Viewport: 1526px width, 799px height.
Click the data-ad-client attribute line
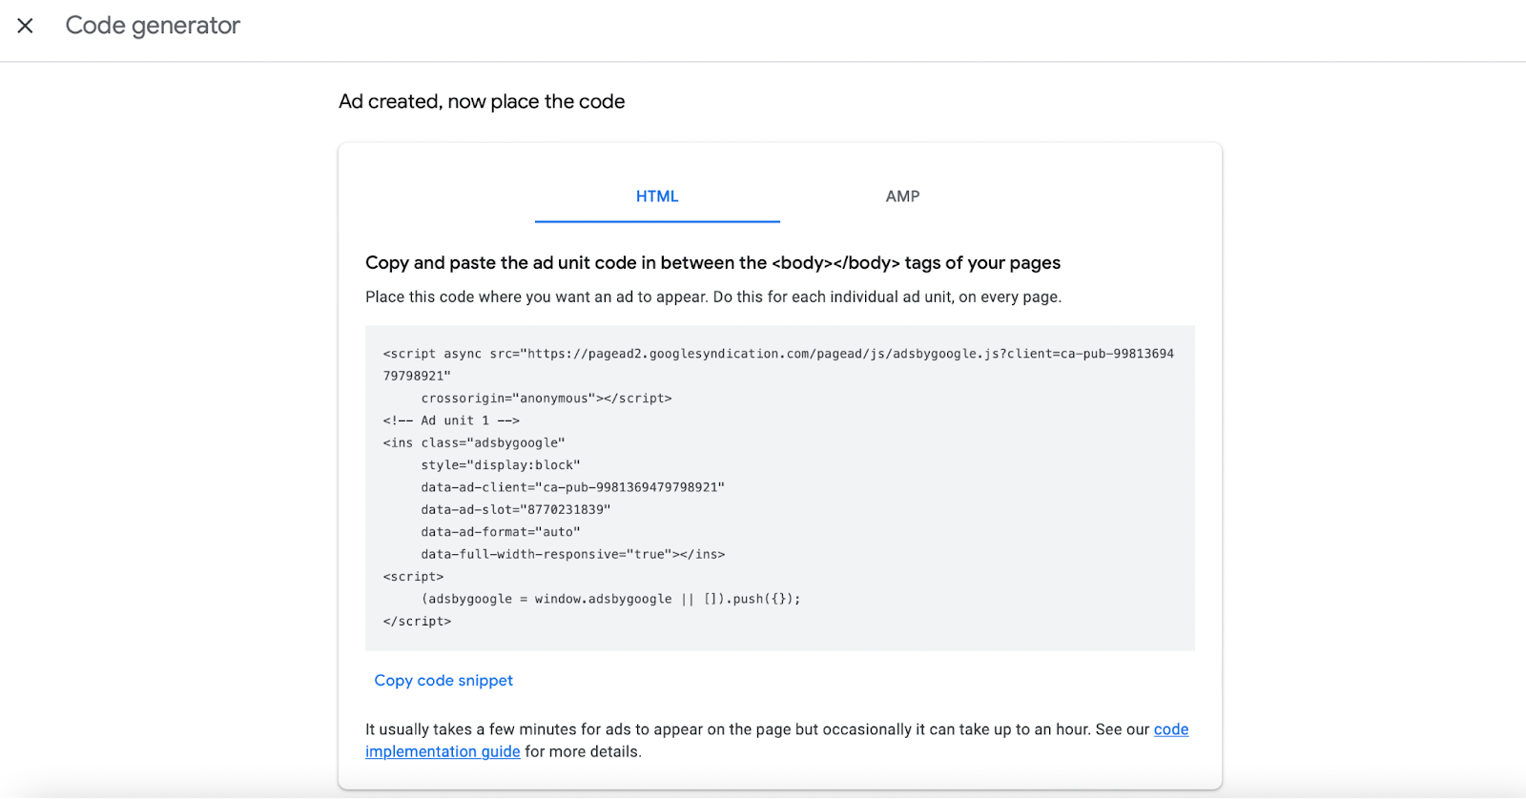point(572,487)
